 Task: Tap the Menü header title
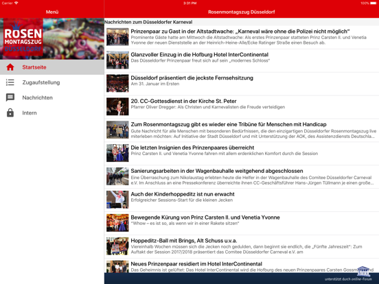tap(52, 12)
